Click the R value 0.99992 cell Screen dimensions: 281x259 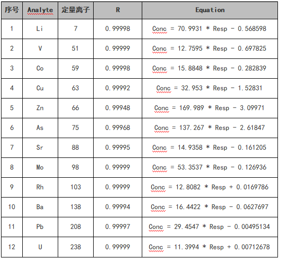click(118, 88)
